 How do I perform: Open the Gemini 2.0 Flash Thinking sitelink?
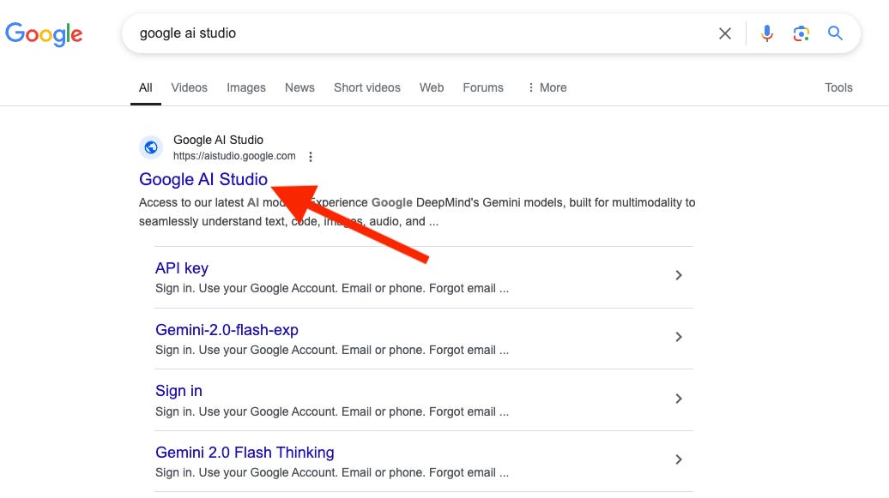[x=245, y=452]
